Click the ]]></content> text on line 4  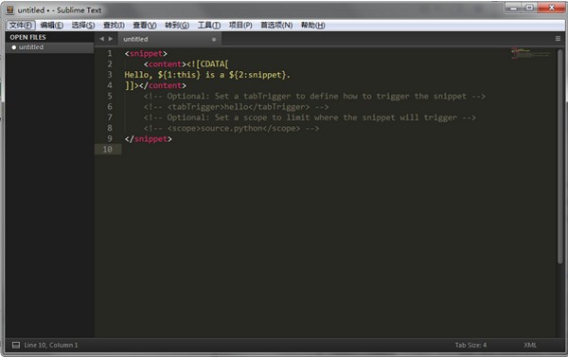click(x=155, y=85)
